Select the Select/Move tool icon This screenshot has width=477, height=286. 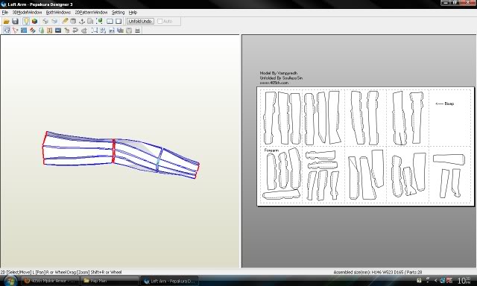point(7,30)
